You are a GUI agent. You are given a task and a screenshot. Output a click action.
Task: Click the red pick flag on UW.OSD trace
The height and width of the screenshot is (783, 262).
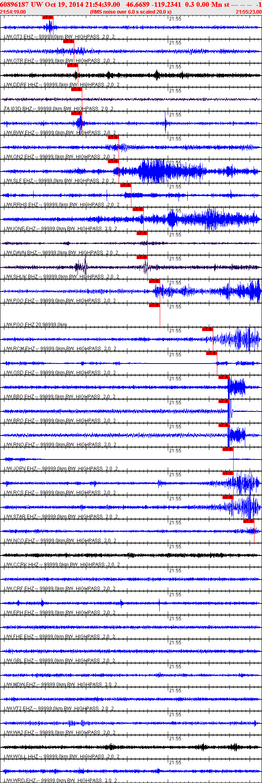pos(212,353)
